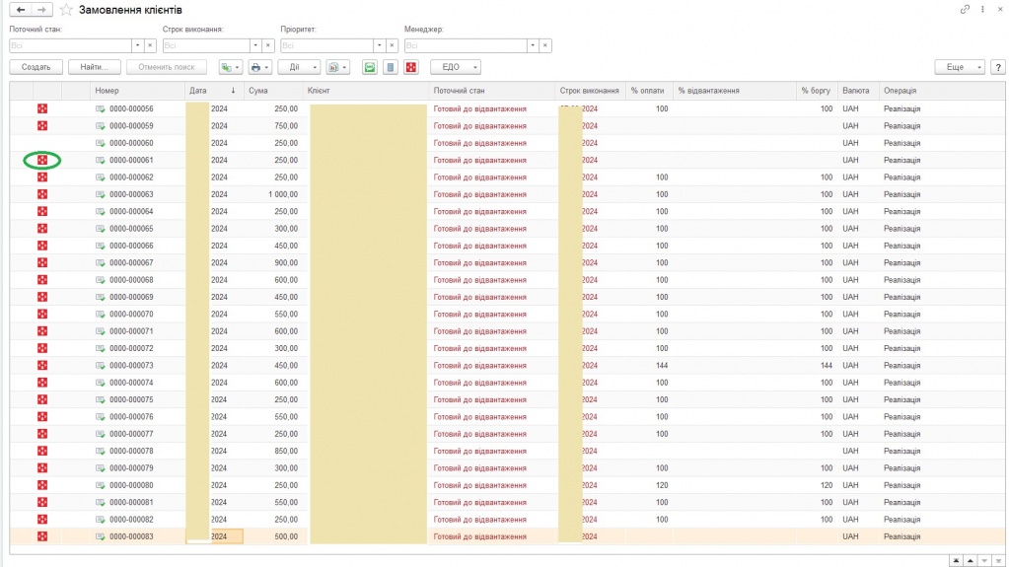Open the printer icon menu

pos(259,67)
